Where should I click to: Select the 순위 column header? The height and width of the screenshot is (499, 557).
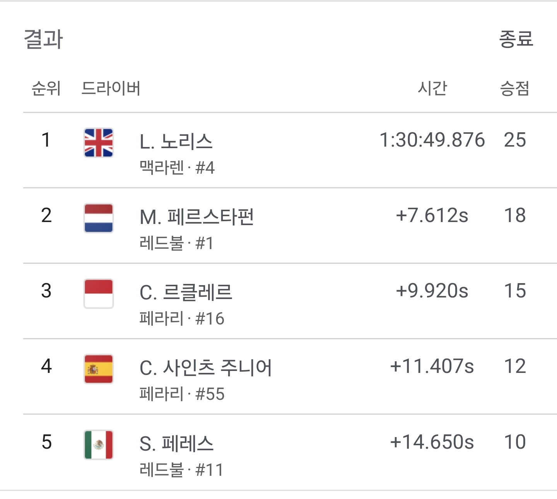46,89
